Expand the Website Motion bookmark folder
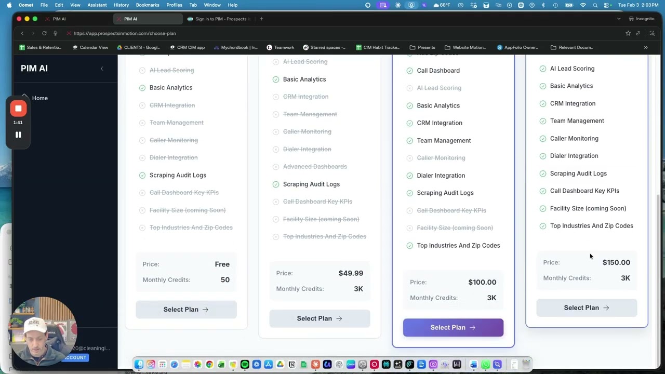This screenshot has width=665, height=374. [x=465, y=47]
